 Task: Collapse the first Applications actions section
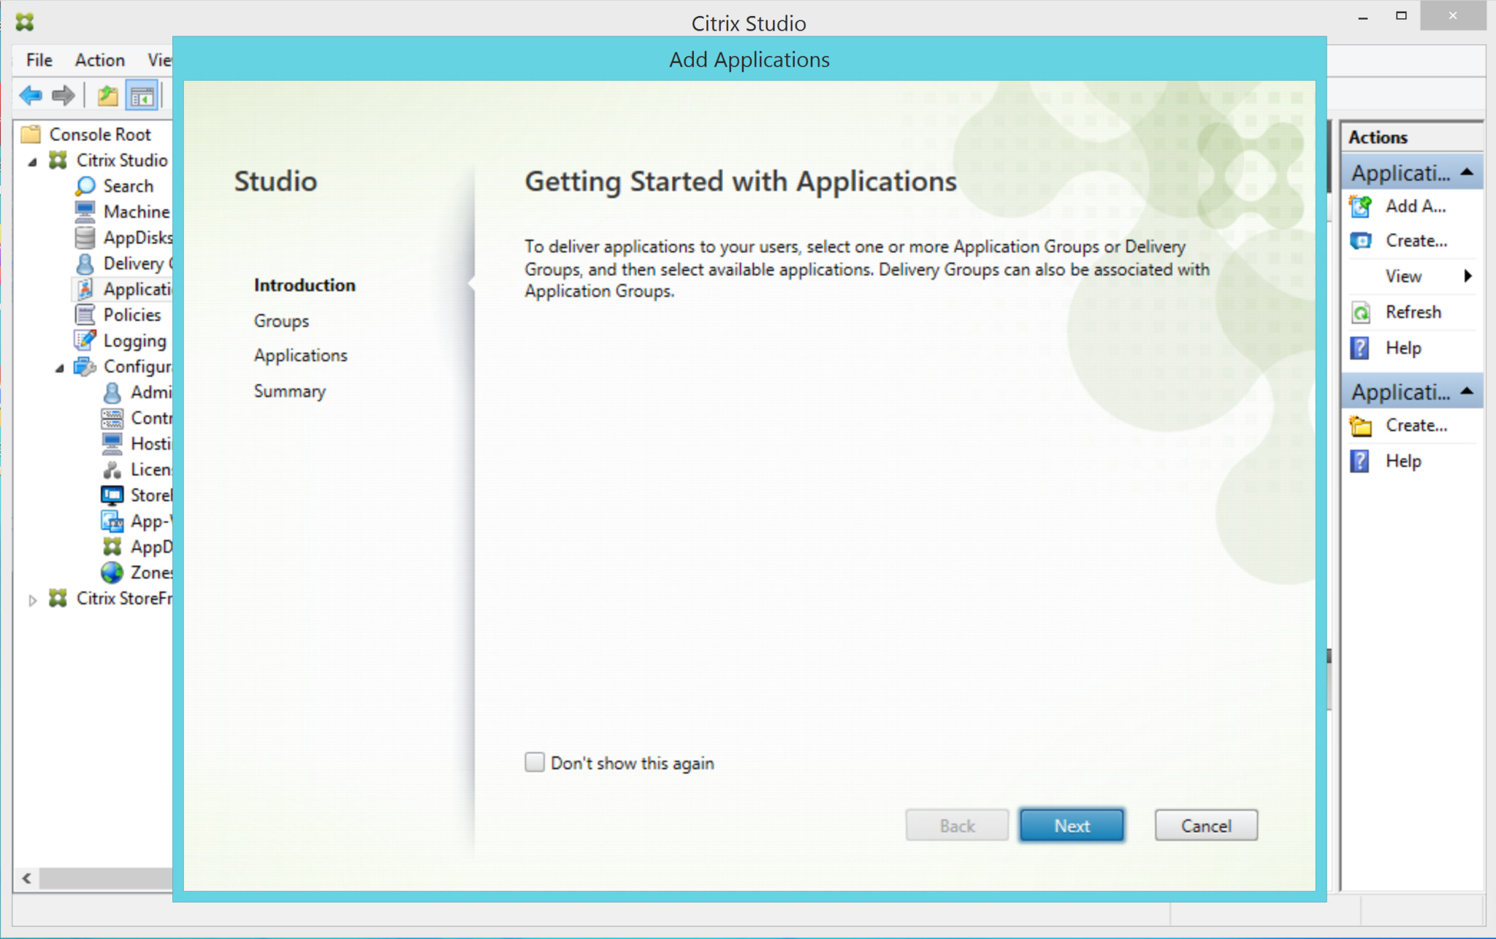[x=1466, y=172]
